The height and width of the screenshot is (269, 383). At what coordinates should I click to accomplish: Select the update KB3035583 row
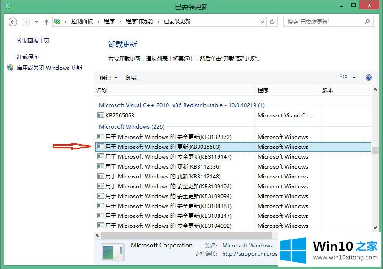point(233,147)
